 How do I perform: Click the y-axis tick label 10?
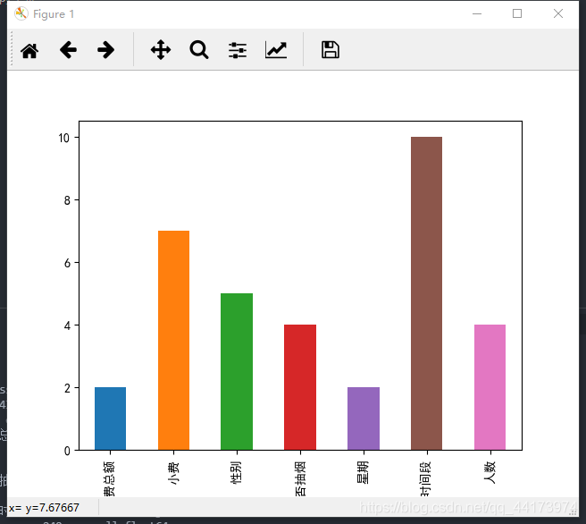click(x=64, y=138)
